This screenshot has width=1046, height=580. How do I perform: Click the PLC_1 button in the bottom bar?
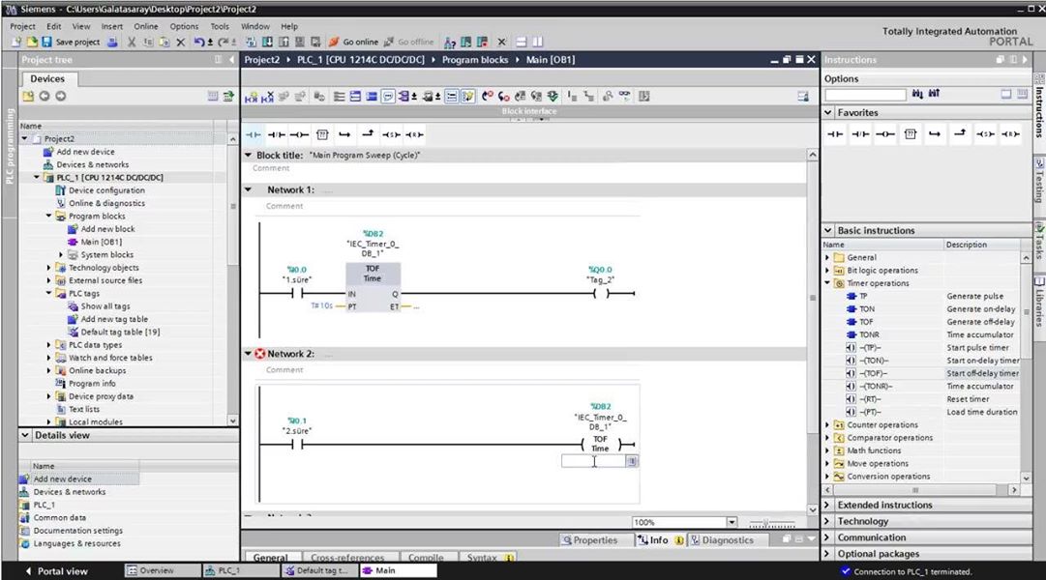point(242,570)
